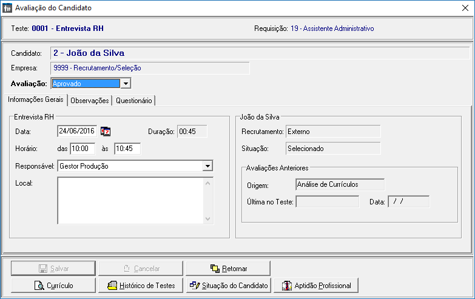Open the calendar picker beside Data field
The width and height of the screenshot is (475, 299).
pyautogui.click(x=105, y=131)
